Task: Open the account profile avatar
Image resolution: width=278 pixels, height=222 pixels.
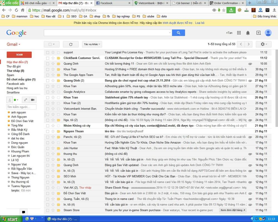Action: tap(268, 33)
